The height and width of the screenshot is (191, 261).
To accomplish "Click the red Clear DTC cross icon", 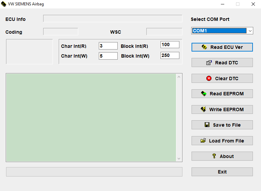I will (x=209, y=78).
